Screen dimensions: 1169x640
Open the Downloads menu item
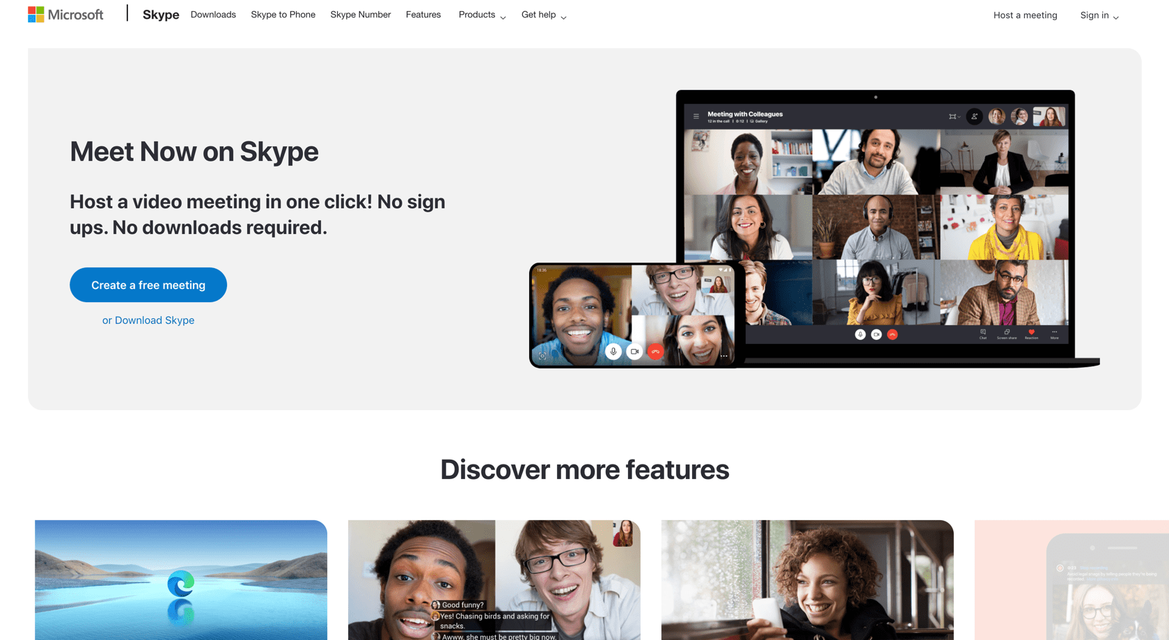click(213, 15)
